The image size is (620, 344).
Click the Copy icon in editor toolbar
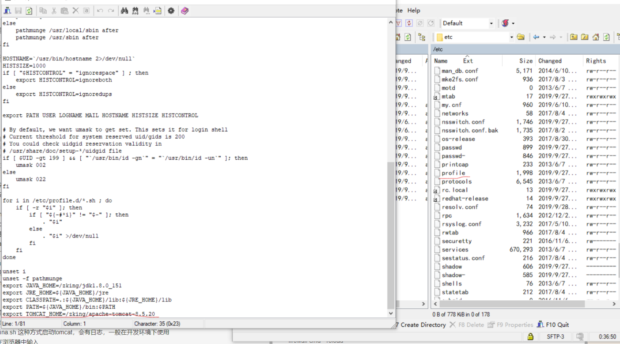(x=43, y=11)
